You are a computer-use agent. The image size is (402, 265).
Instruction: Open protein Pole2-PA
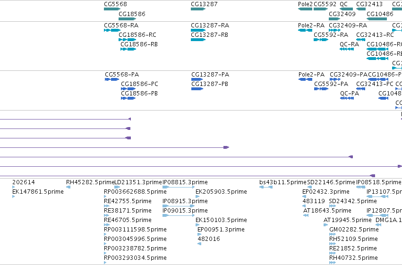coord(311,75)
